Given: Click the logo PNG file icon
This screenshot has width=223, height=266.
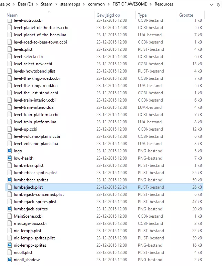Looking at the screenshot, I should pyautogui.click(x=10, y=151).
